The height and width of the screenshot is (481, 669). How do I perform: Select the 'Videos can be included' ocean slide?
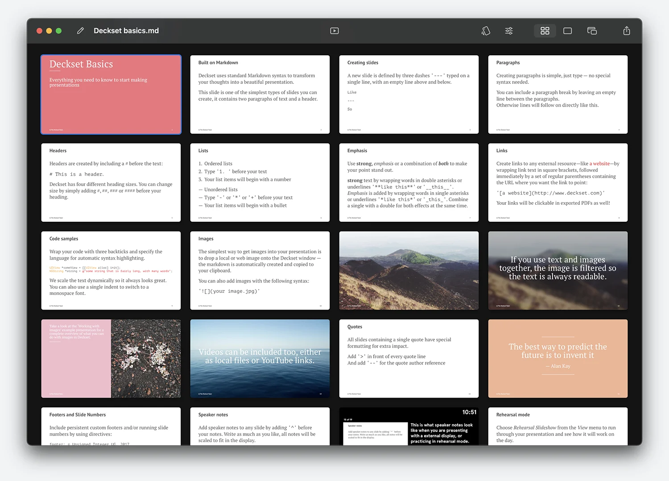(260, 358)
